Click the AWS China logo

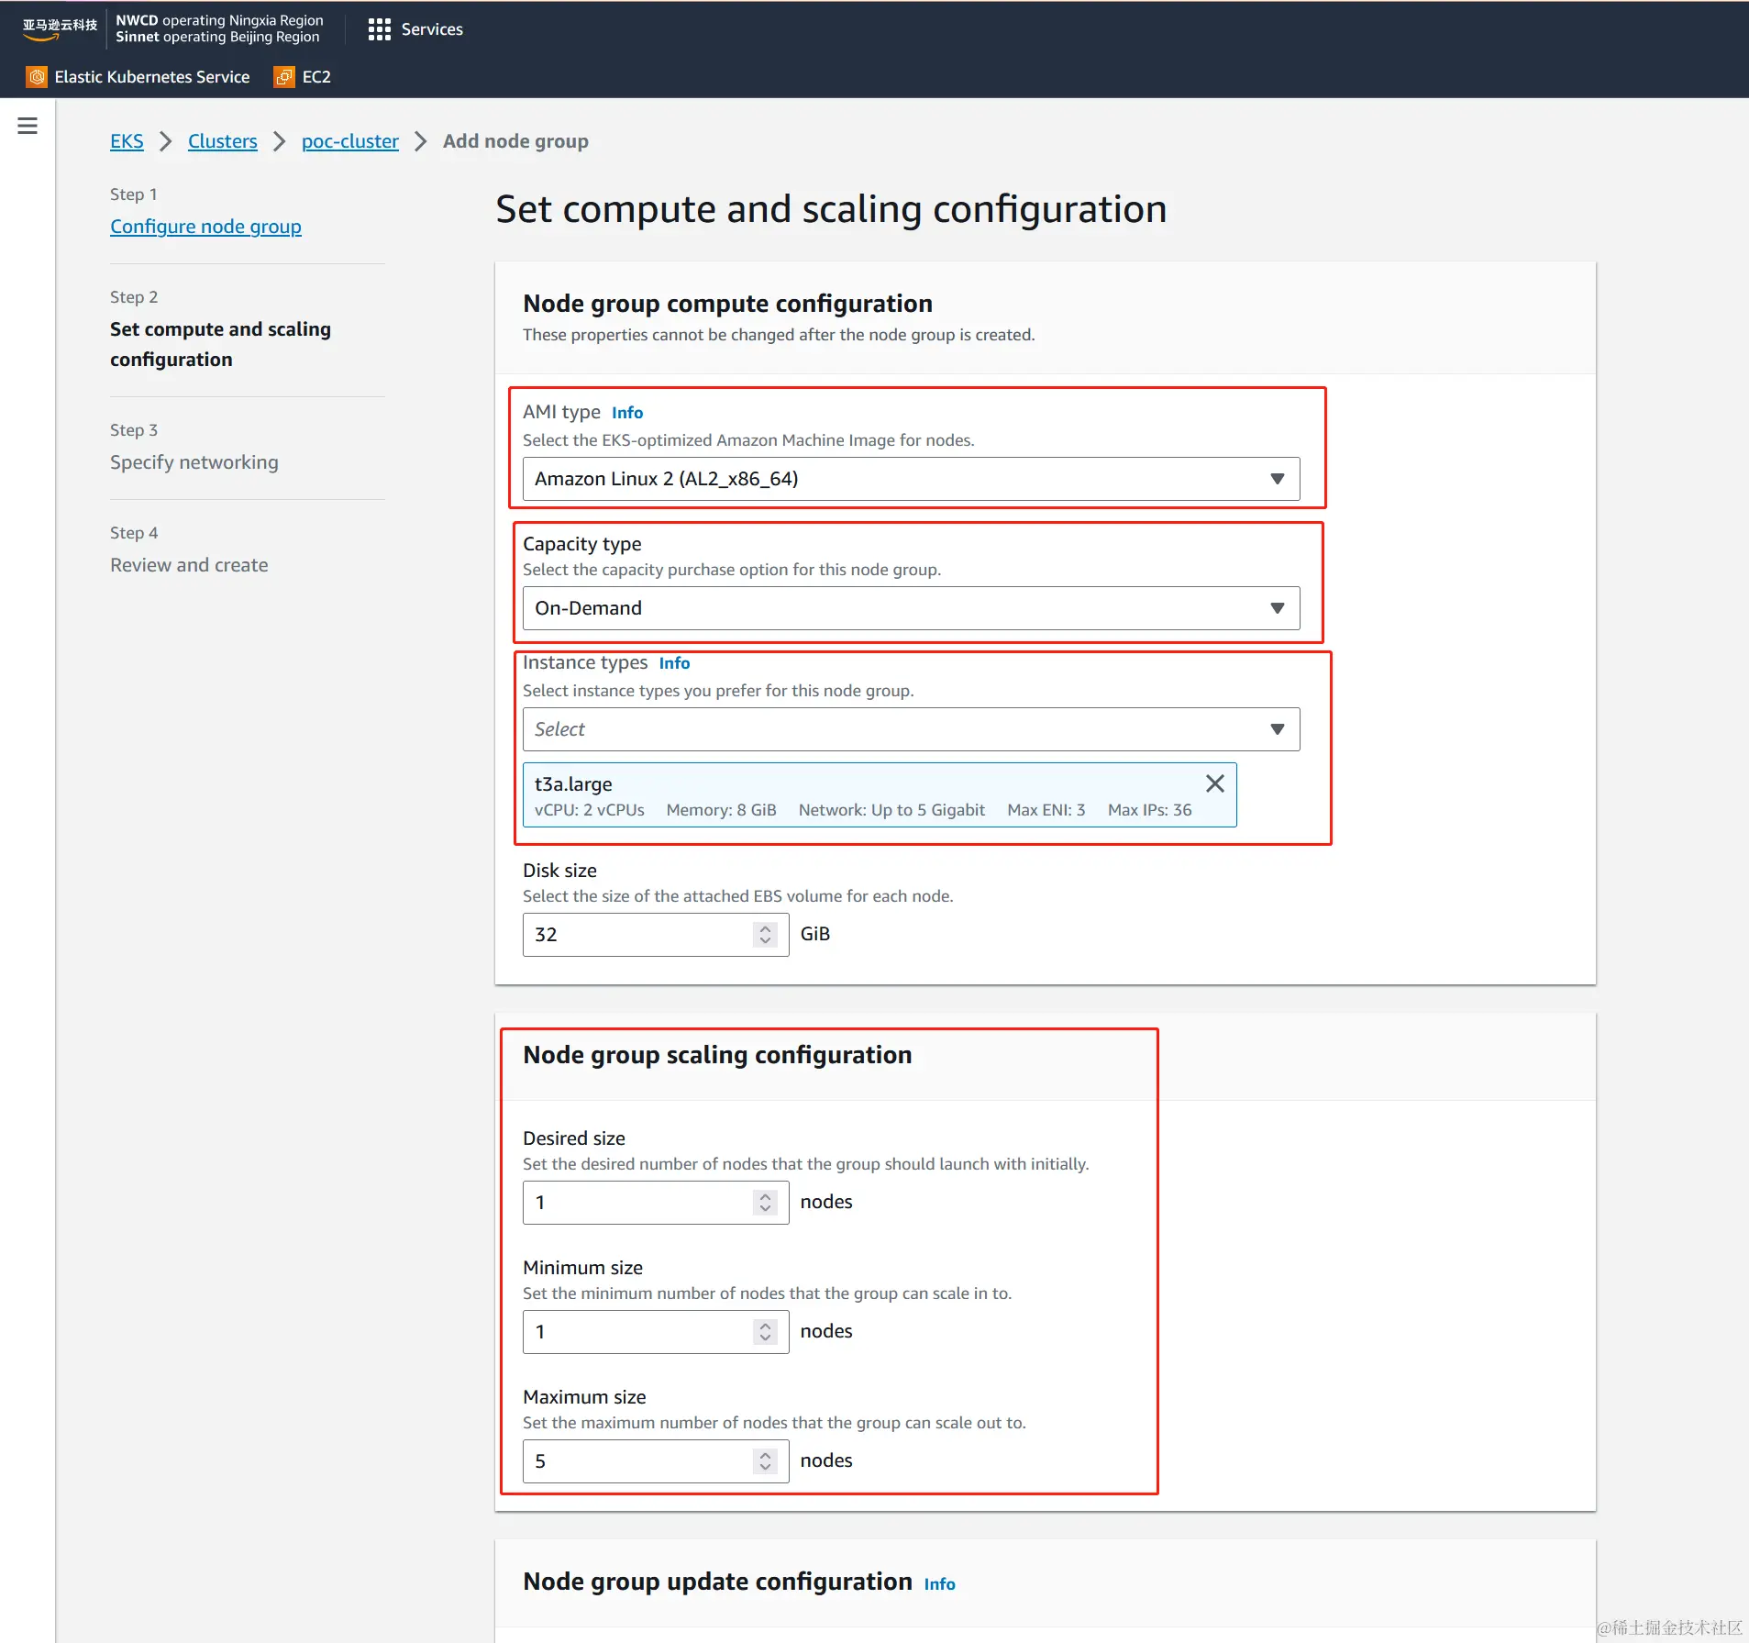(x=60, y=28)
